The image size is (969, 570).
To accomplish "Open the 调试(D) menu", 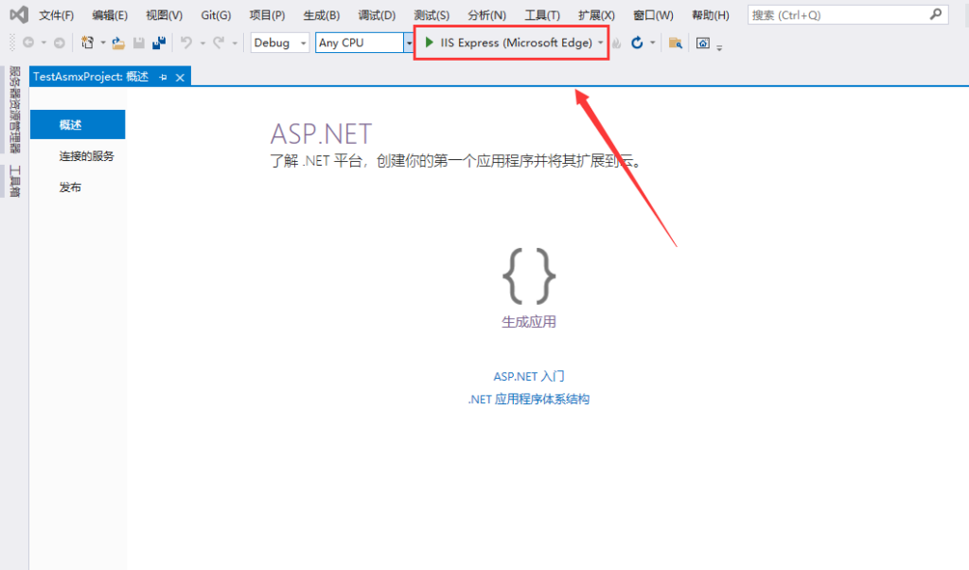I will (377, 15).
